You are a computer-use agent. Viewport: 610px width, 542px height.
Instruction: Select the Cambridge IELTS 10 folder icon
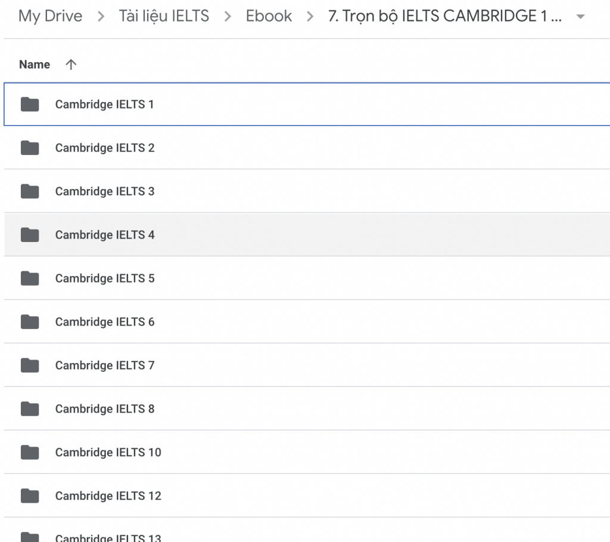30,452
